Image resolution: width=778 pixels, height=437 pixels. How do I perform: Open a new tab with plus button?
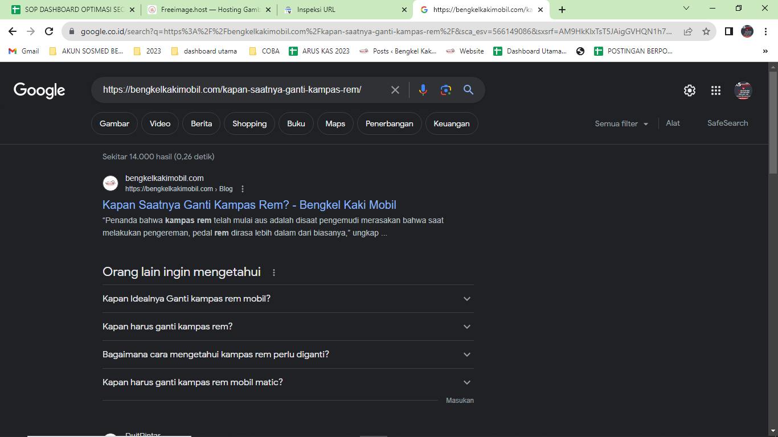coord(562,10)
